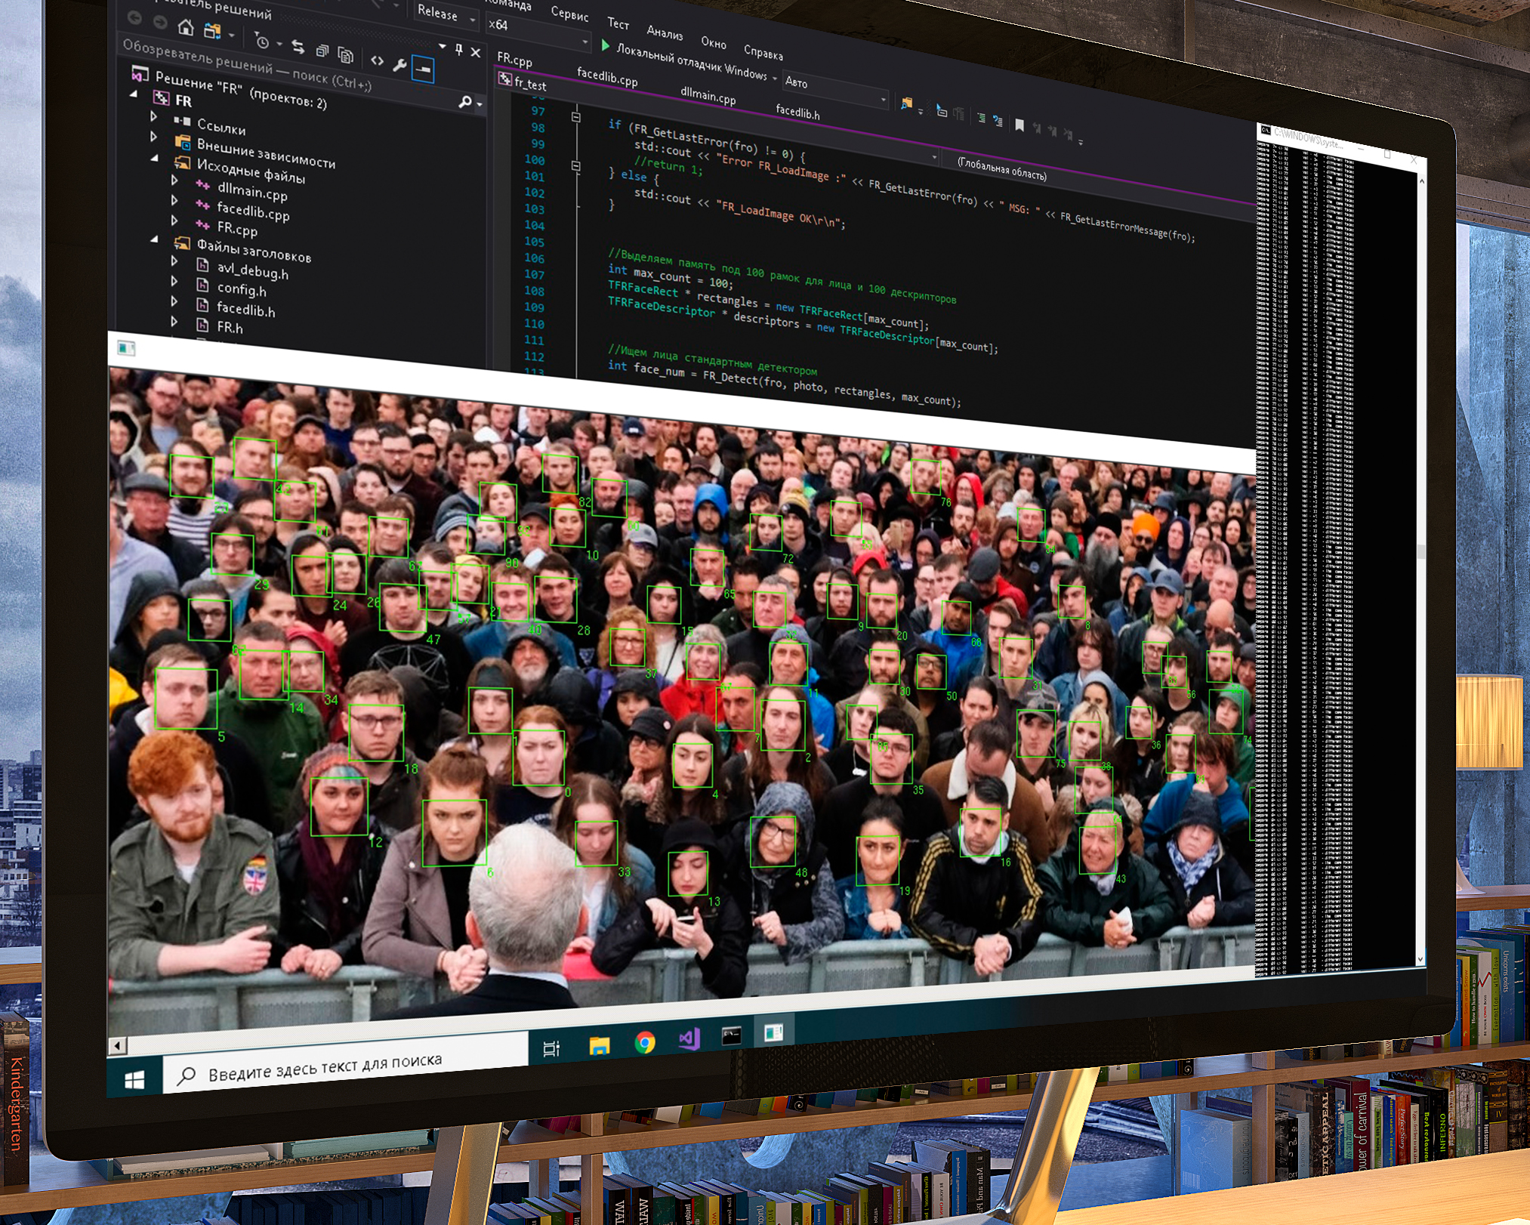Open the Анализ menu
This screenshot has width=1530, height=1225.
665,32
